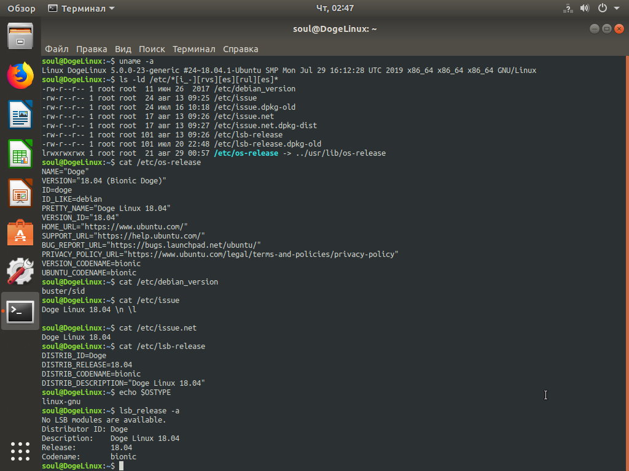Open the Терминал app menu in top bar
Image resolution: width=629 pixels, height=471 pixels.
tap(82, 9)
